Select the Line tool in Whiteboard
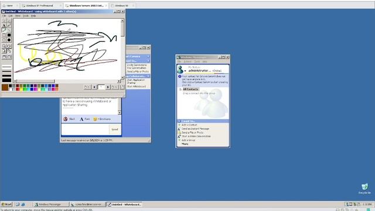This screenshot has width=375, height=211. (9, 30)
